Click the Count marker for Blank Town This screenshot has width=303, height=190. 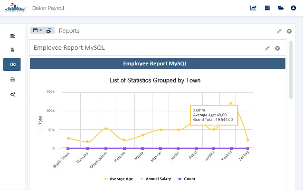[68, 149]
